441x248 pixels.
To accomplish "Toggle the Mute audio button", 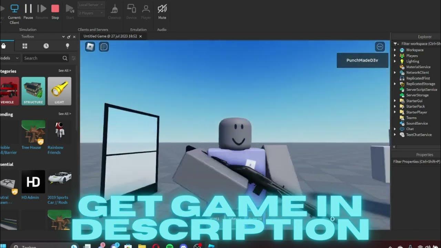I will tap(162, 11).
